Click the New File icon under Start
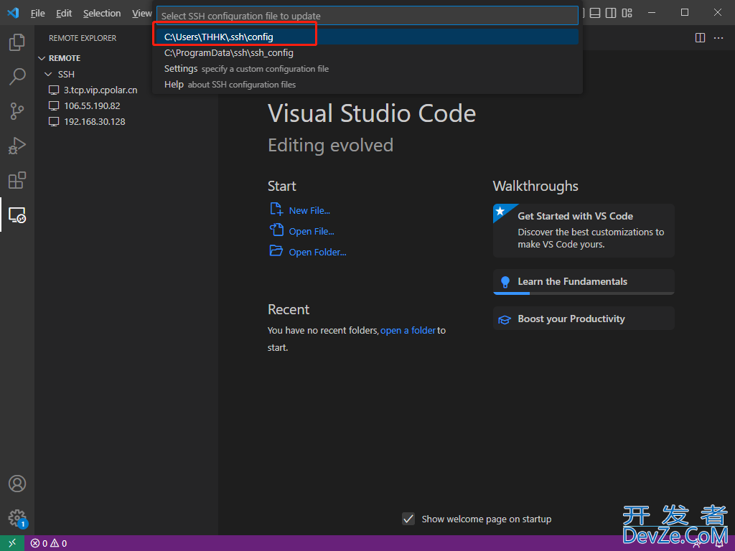The height and width of the screenshot is (551, 735). coord(276,209)
